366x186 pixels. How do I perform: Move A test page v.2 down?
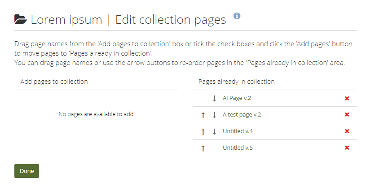coord(214,115)
